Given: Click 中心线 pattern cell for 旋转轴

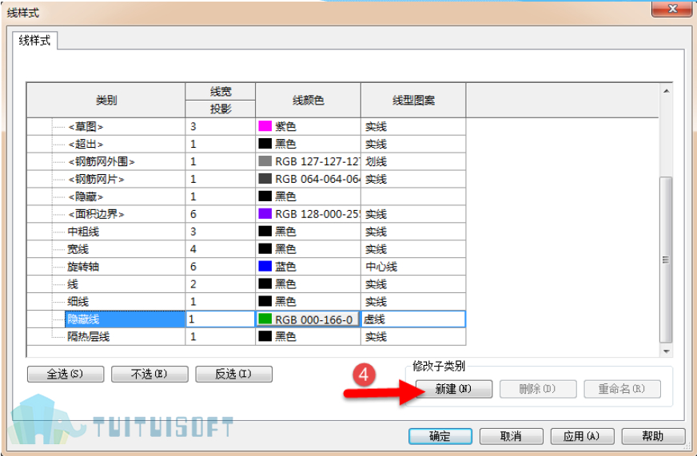Looking at the screenshot, I should click(x=413, y=267).
